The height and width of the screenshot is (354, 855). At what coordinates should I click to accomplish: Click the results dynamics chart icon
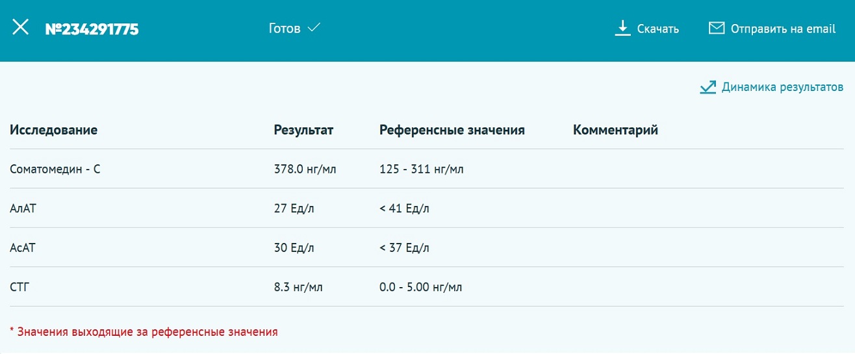coord(708,87)
